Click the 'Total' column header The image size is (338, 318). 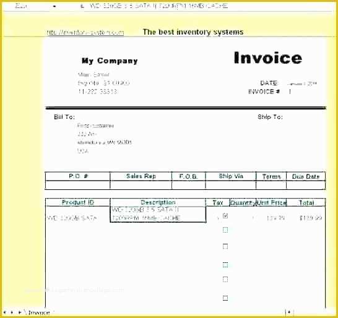(x=306, y=203)
